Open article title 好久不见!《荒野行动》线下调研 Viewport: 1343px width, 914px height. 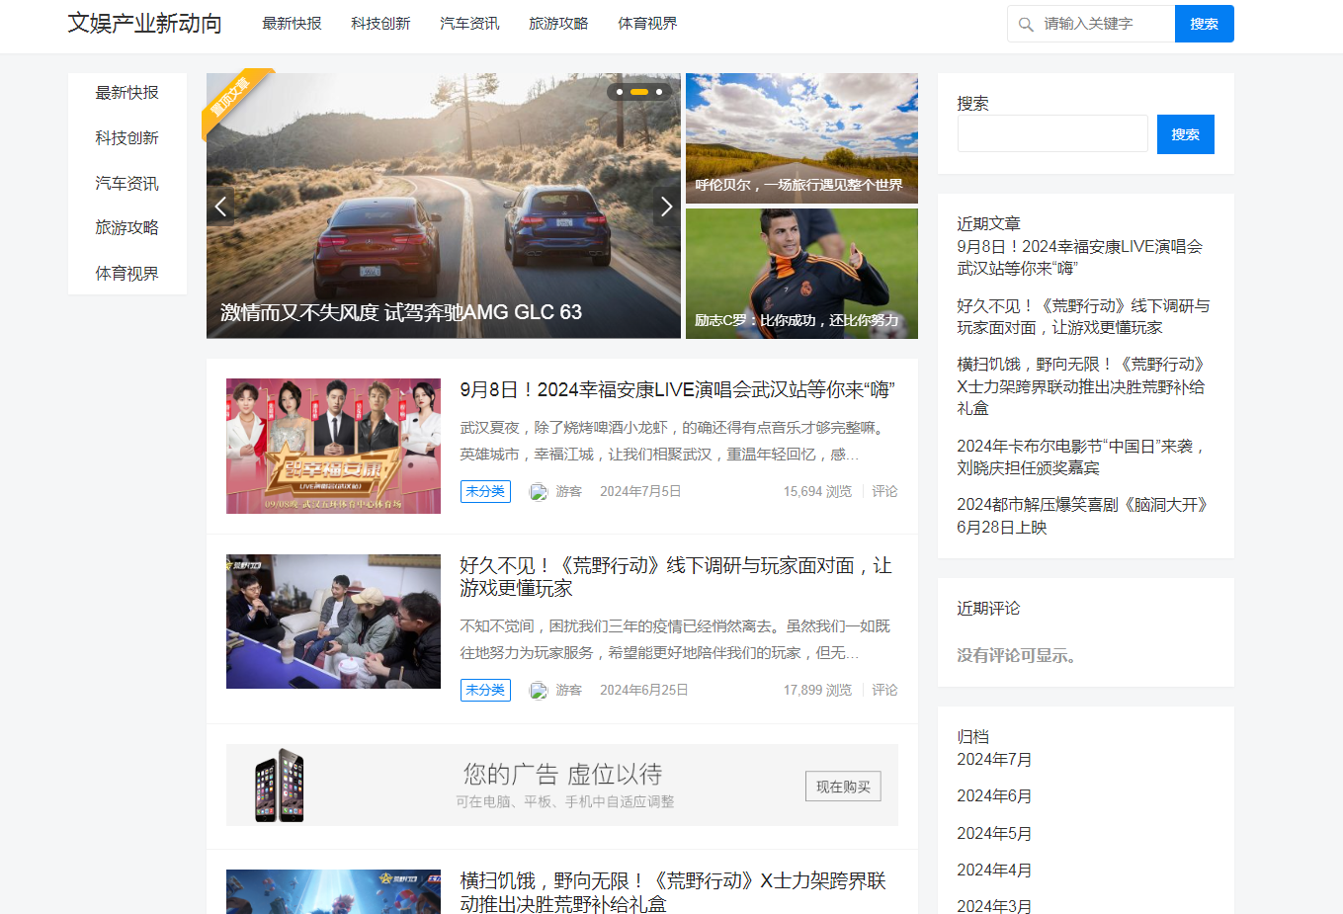click(x=676, y=577)
